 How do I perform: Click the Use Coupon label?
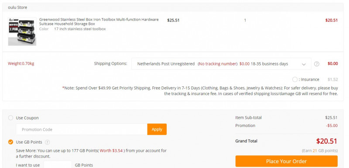[x=27, y=118]
